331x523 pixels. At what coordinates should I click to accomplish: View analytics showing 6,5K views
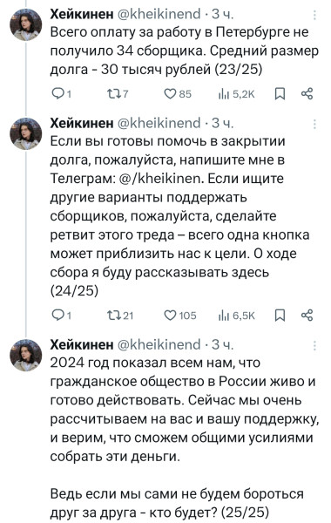click(x=236, y=316)
